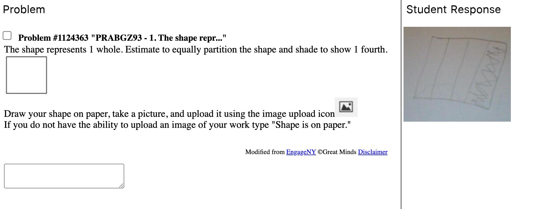The width and height of the screenshot is (535, 209).
Task: Click the text box resize handle
Action: point(121,185)
